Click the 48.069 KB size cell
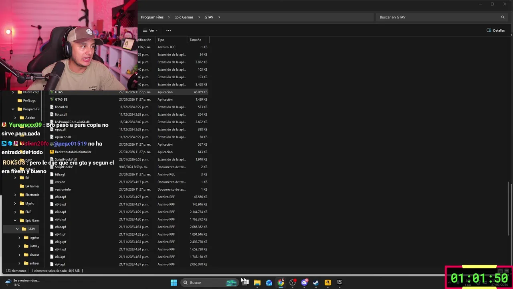The image size is (513, 289). pyautogui.click(x=200, y=92)
